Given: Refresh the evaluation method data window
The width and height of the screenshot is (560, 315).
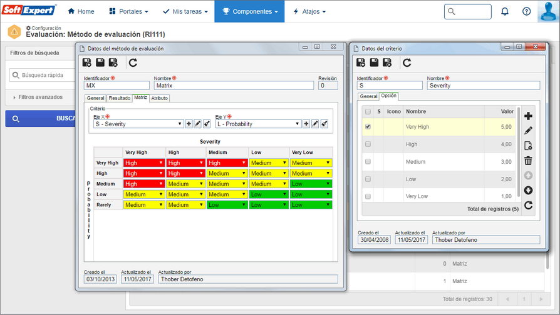Looking at the screenshot, I should [x=133, y=62].
